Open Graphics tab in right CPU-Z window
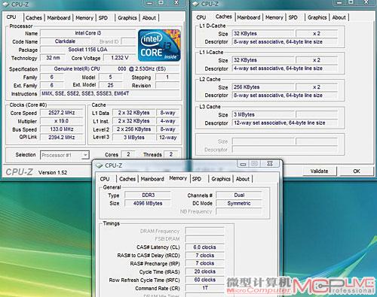The image size is (377, 297). click(317, 17)
